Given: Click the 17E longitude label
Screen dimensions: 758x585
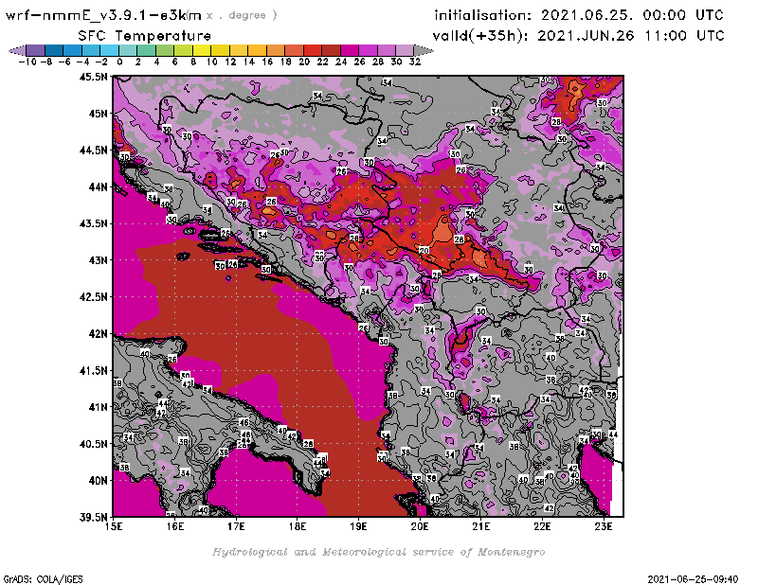Looking at the screenshot, I should click(x=236, y=526).
